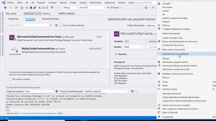Viewport: 216px width, 121px height.
Task: Click Microsoft.EntityFrameworkCore.Tools package .NET icon
Action: 12,38
